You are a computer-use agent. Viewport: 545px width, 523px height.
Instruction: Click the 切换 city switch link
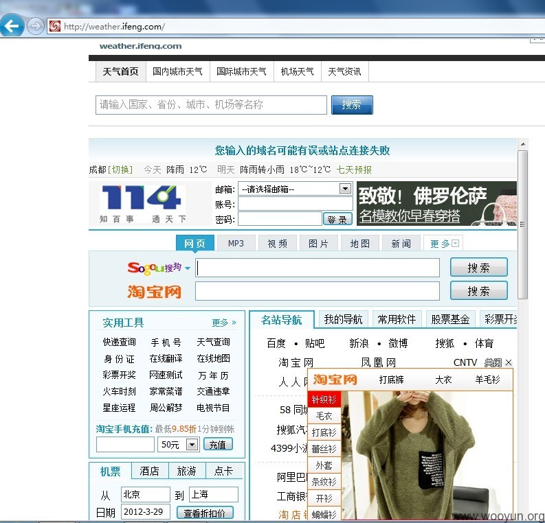pyautogui.click(x=120, y=170)
